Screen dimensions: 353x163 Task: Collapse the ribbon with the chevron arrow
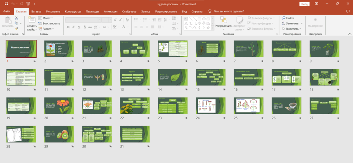click(x=350, y=34)
